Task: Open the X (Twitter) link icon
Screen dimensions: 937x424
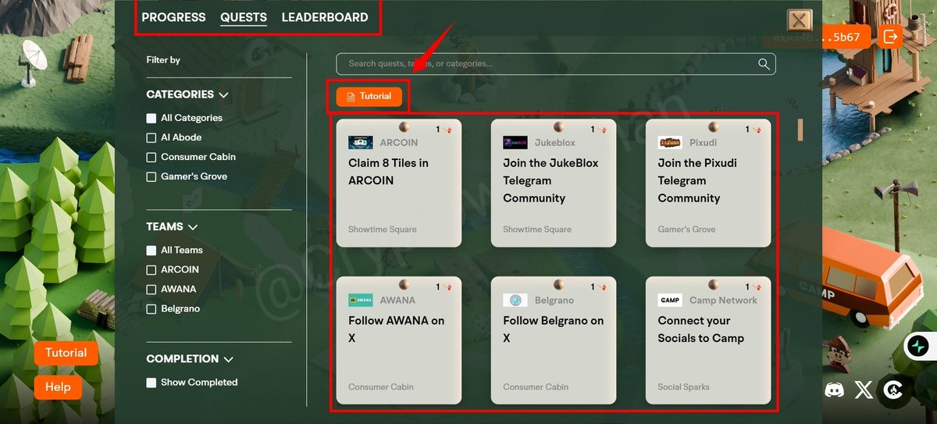Action: [863, 388]
